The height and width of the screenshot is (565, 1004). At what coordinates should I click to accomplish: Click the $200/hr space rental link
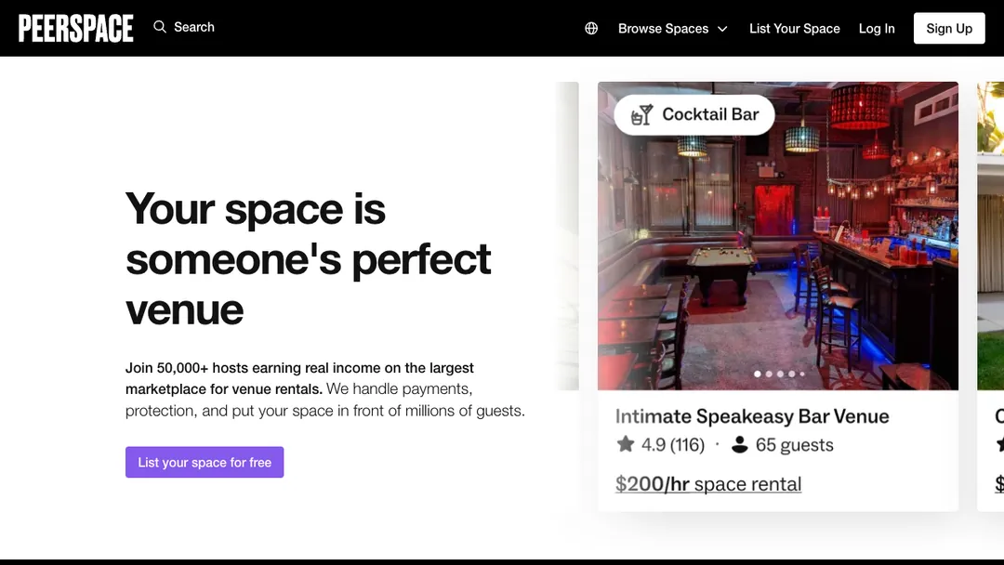point(707,484)
